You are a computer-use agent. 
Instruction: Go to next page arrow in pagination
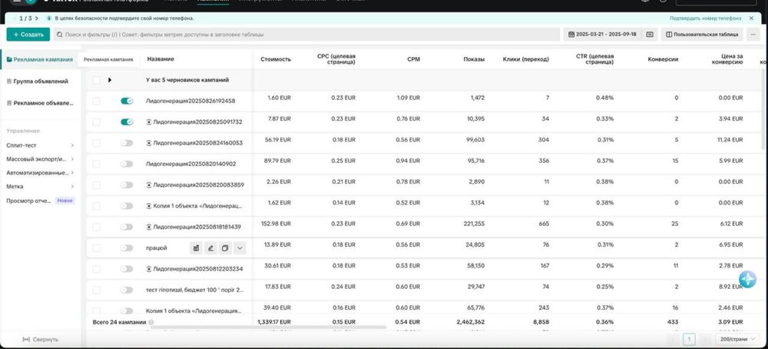click(705, 339)
